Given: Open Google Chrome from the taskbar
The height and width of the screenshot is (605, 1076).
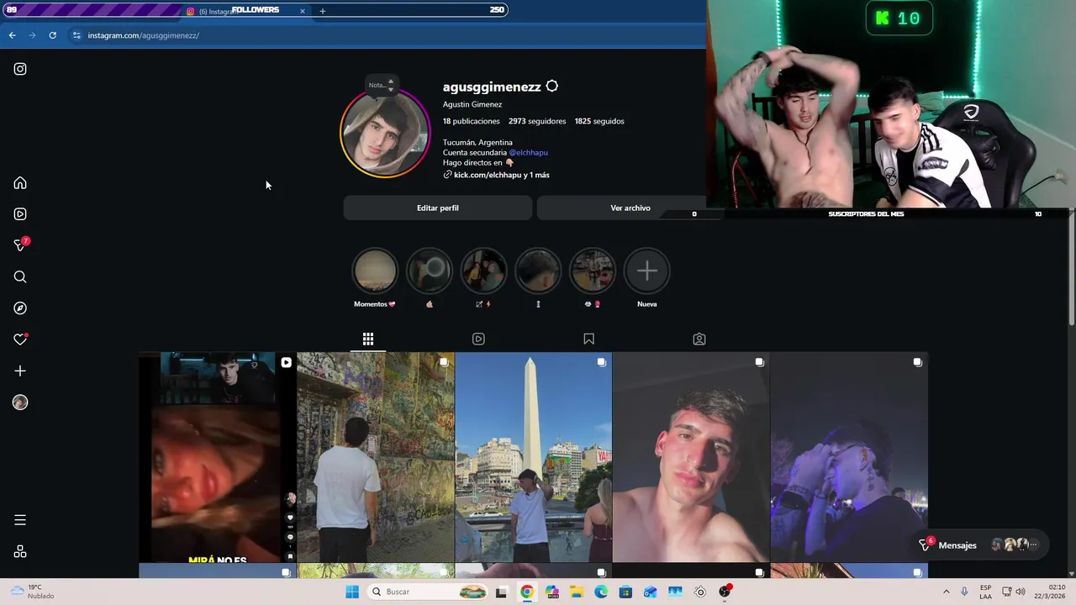Looking at the screenshot, I should click(x=526, y=592).
